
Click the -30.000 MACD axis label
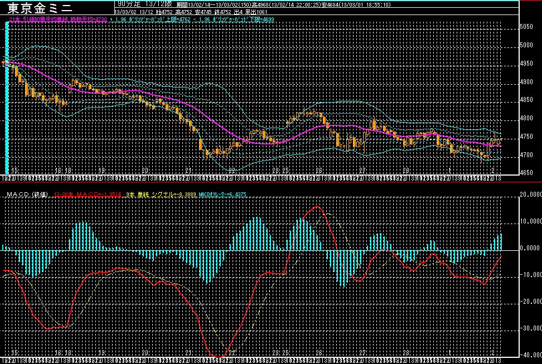(530, 328)
